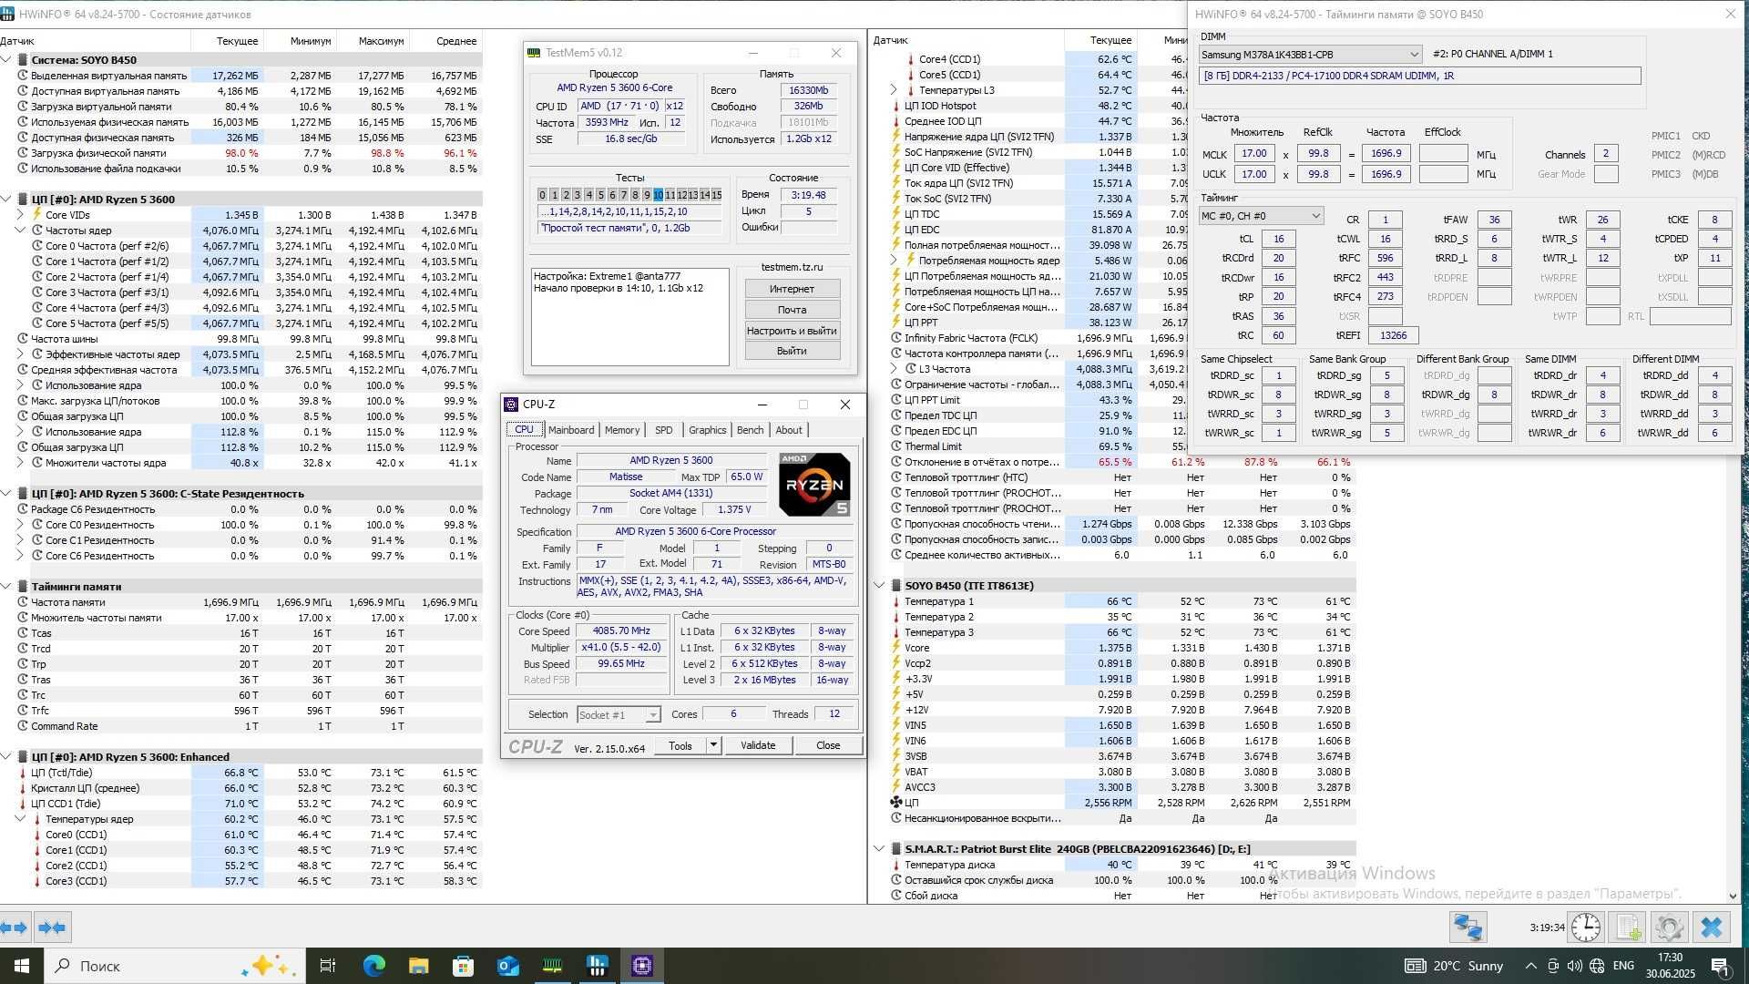Open File Explorer from the taskbar
This screenshot has width=1749, height=984.
pos(418,966)
